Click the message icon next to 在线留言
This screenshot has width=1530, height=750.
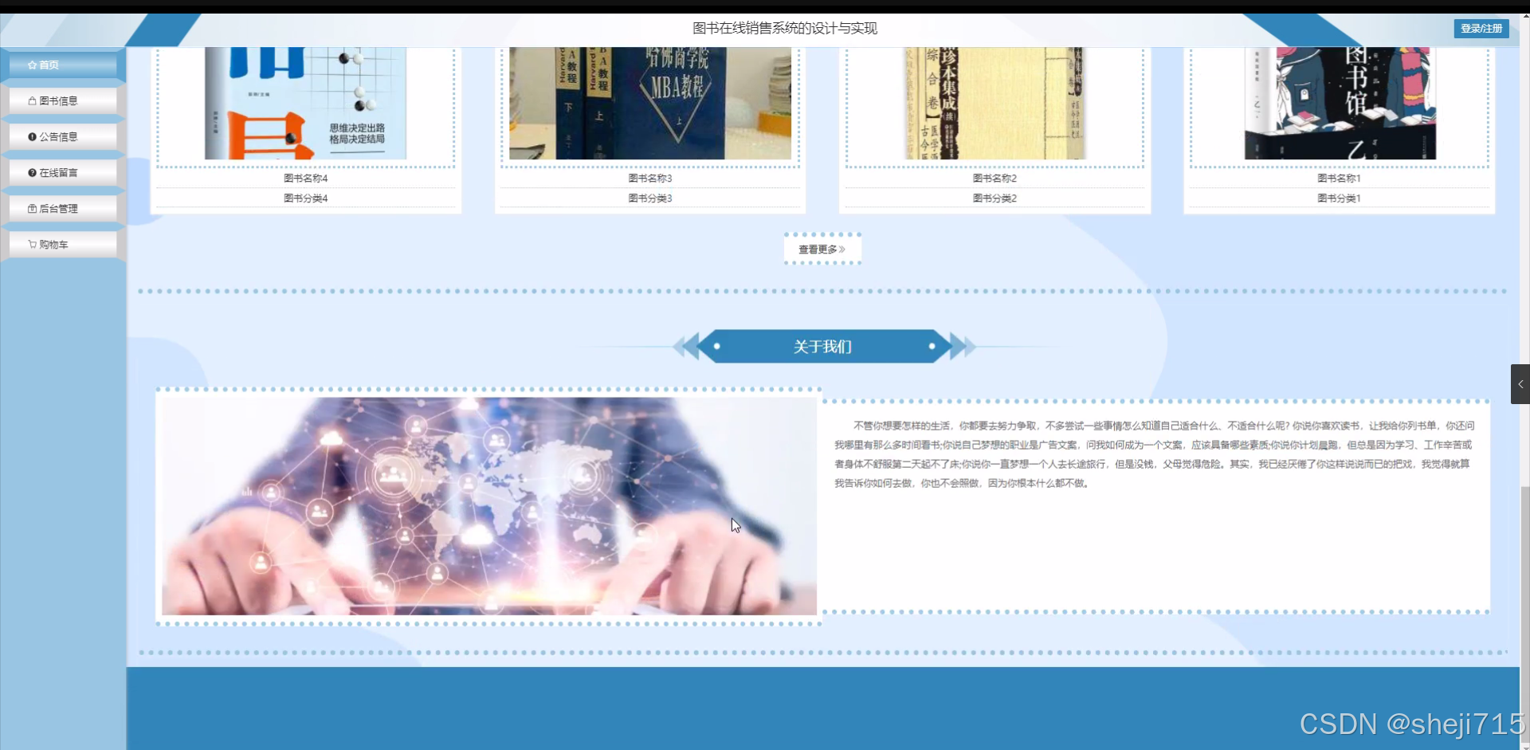click(x=33, y=171)
